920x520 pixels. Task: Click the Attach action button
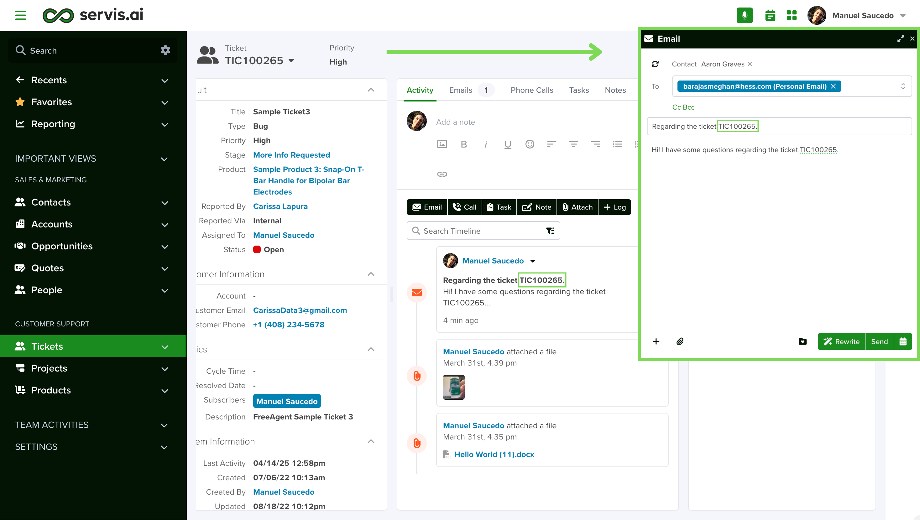(x=578, y=207)
